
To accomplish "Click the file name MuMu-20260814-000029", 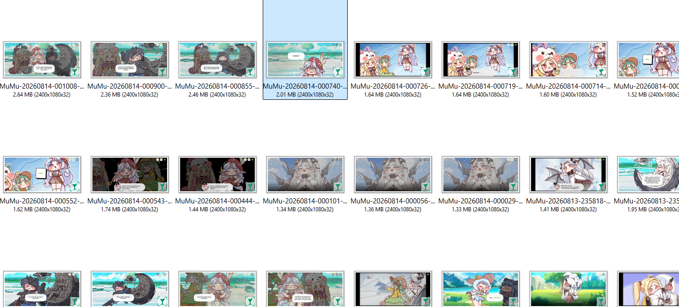I will (481, 201).
